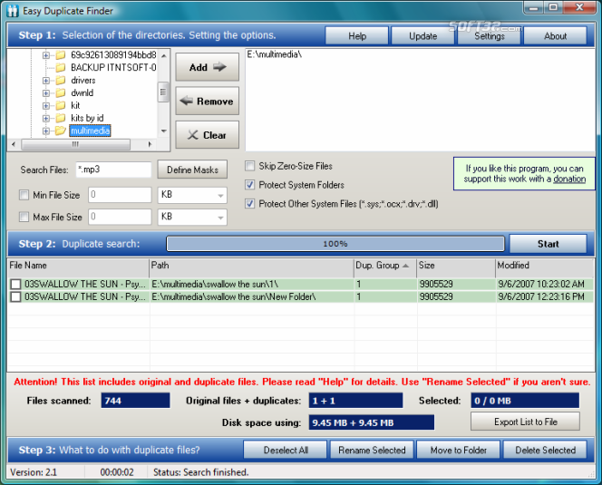Click the Search Files mask input field
602x485 pixels.
click(x=113, y=170)
